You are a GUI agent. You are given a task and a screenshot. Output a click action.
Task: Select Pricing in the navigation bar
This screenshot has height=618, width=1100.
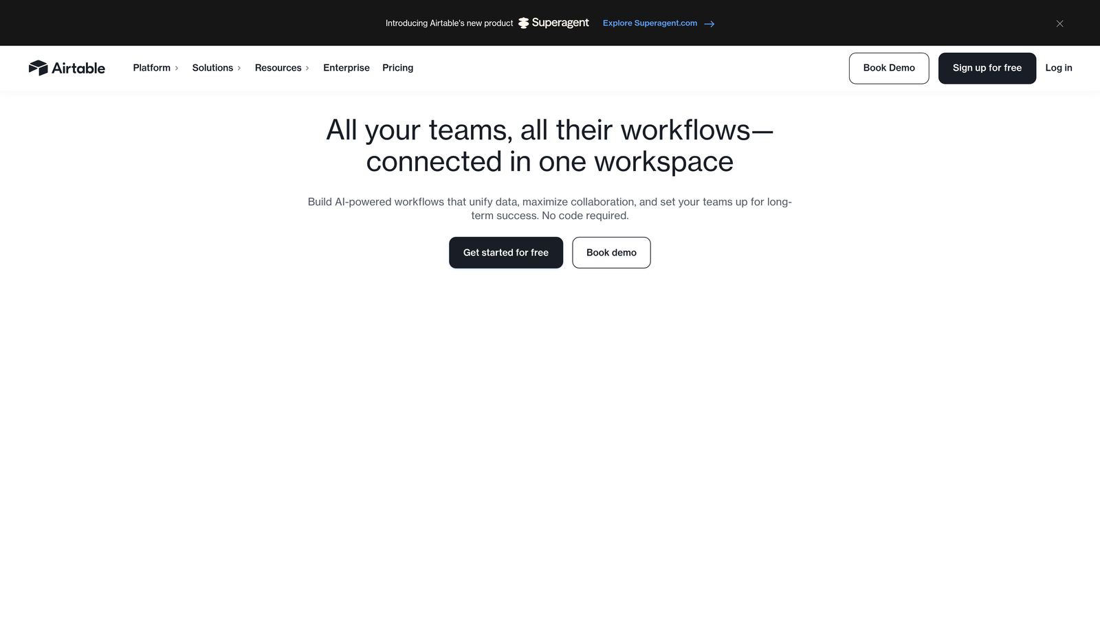[x=397, y=67]
